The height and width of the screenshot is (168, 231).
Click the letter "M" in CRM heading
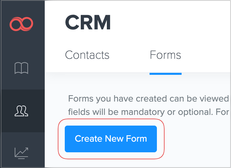click(x=102, y=23)
